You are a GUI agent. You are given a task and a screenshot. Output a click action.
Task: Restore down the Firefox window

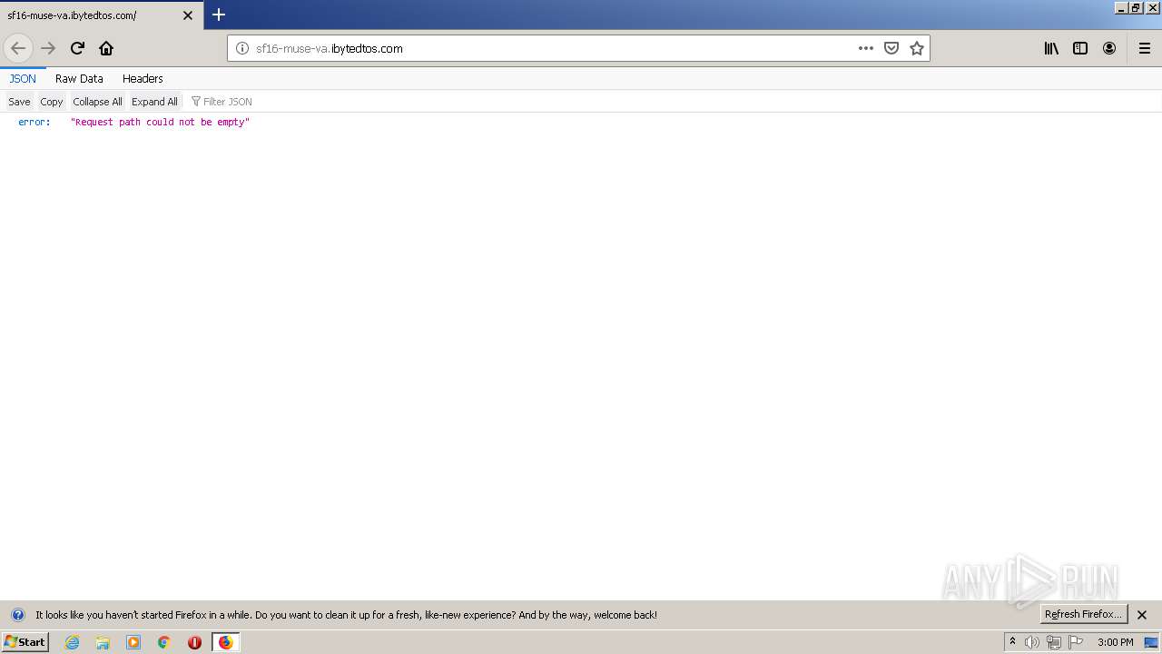pos(1136,7)
